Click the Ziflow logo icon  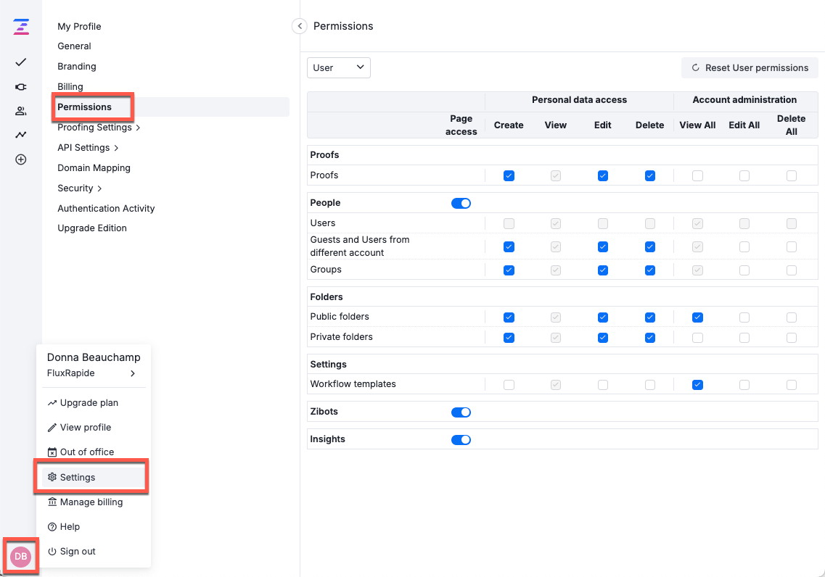[x=21, y=28]
